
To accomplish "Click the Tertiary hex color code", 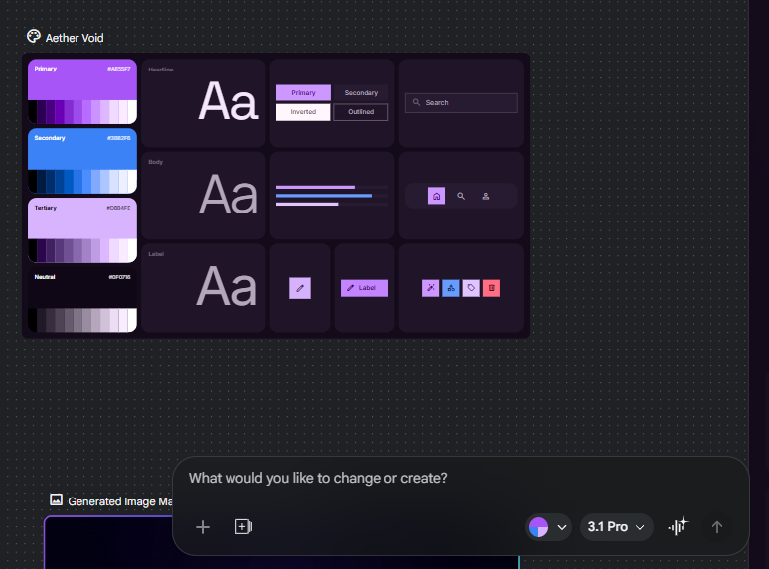I will coord(118,208).
